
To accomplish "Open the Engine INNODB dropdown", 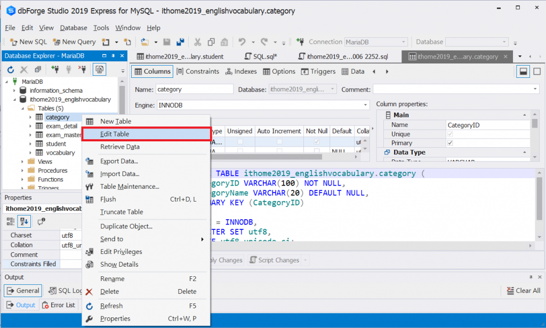I will click(x=365, y=105).
